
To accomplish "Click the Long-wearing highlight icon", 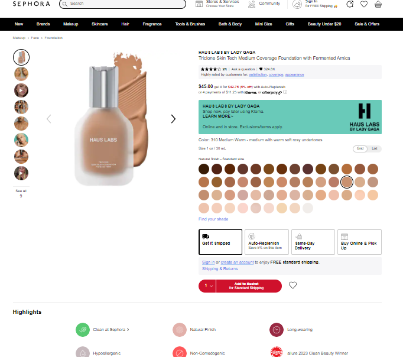I will tap(277, 330).
